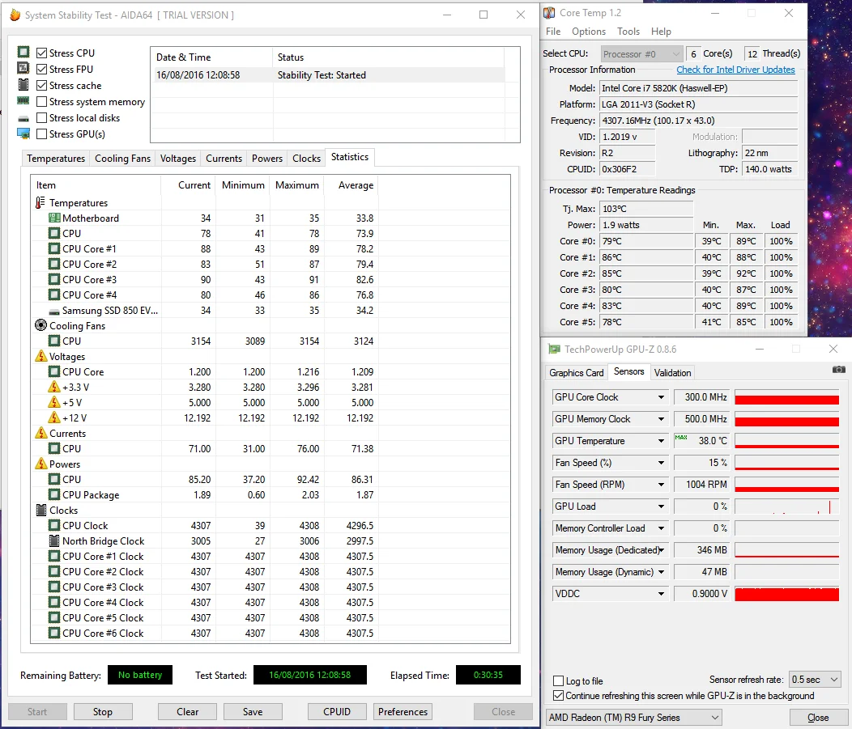Enable Stress local disks checkbox
852x729 pixels.
click(x=42, y=118)
